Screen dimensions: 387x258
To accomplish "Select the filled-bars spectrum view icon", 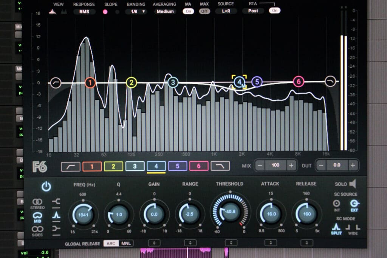I will (52, 11).
